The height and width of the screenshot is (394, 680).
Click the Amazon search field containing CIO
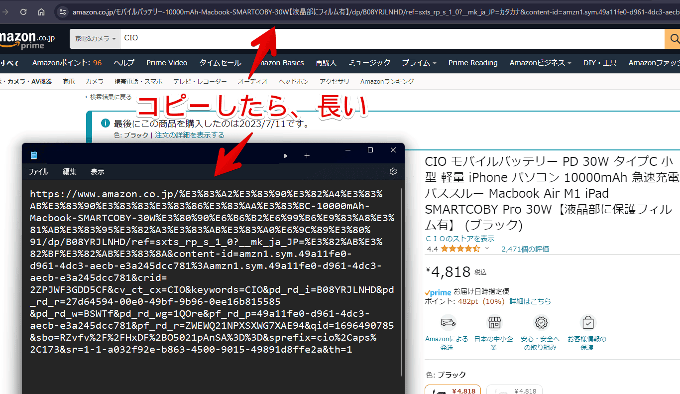[392, 38]
